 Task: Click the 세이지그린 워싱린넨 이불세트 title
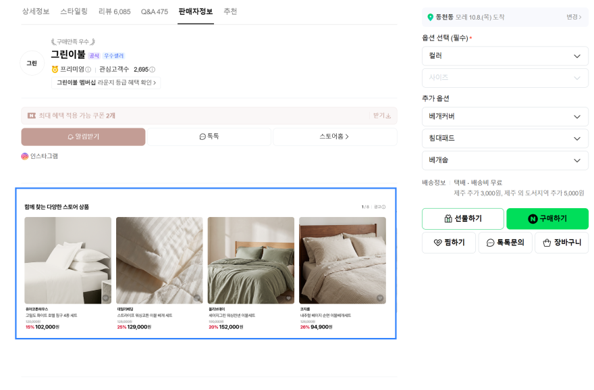pyautogui.click(x=232, y=315)
